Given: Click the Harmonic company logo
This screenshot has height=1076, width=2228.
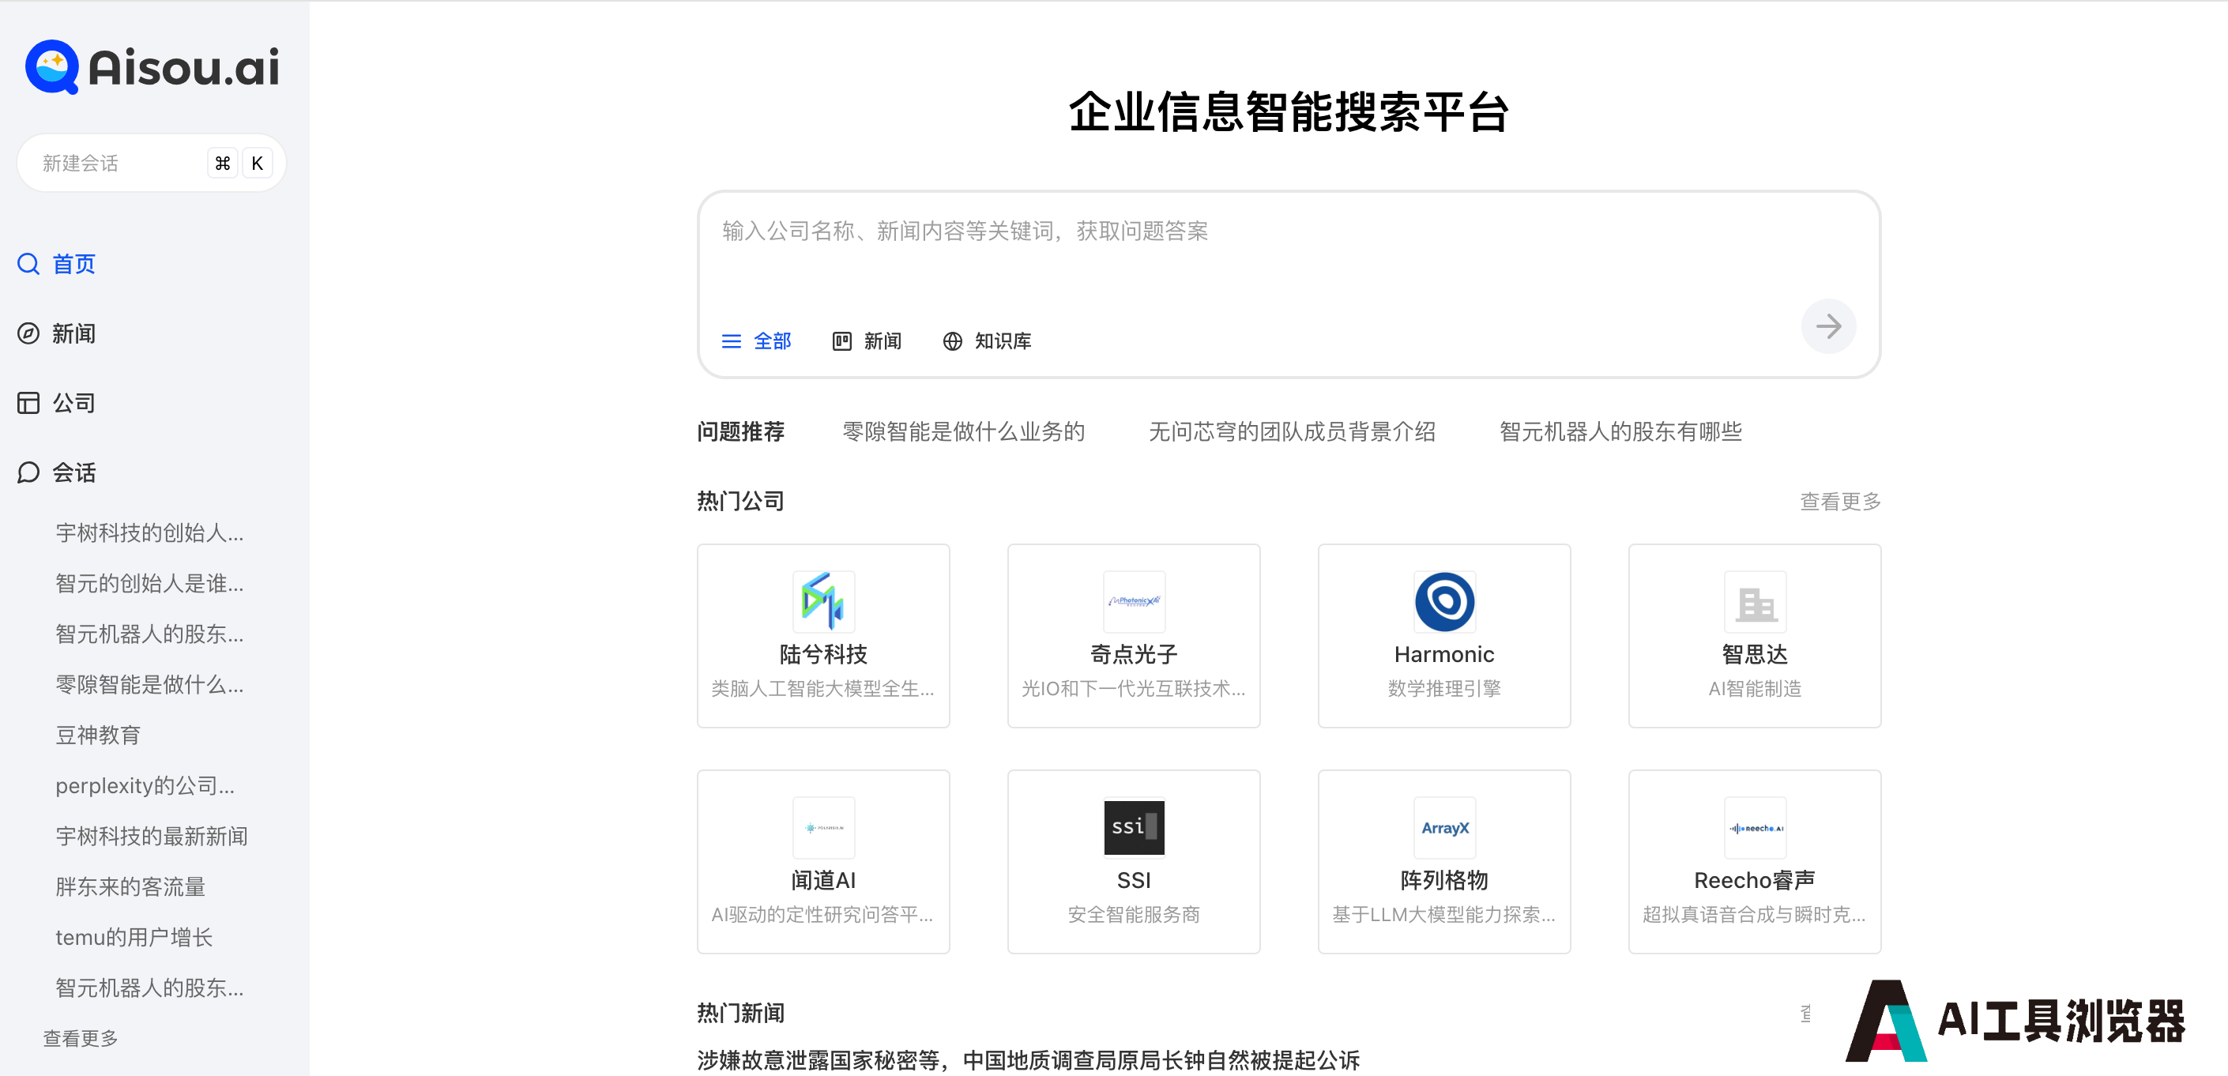Looking at the screenshot, I should pos(1444,601).
